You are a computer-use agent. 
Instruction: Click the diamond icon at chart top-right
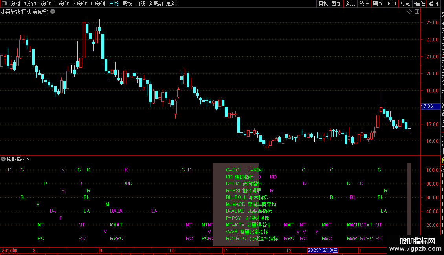click(409, 12)
